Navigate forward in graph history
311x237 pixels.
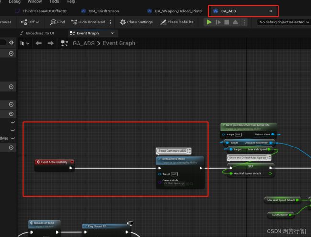[51, 43]
